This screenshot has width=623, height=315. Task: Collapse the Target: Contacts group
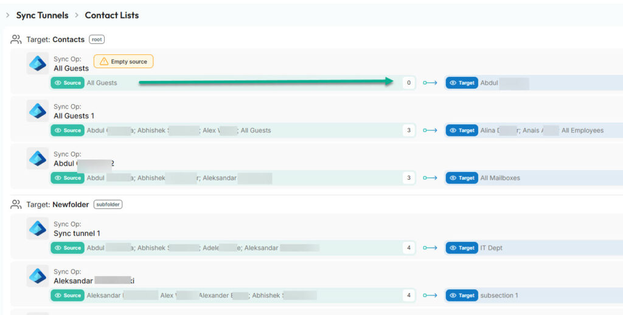(55, 40)
